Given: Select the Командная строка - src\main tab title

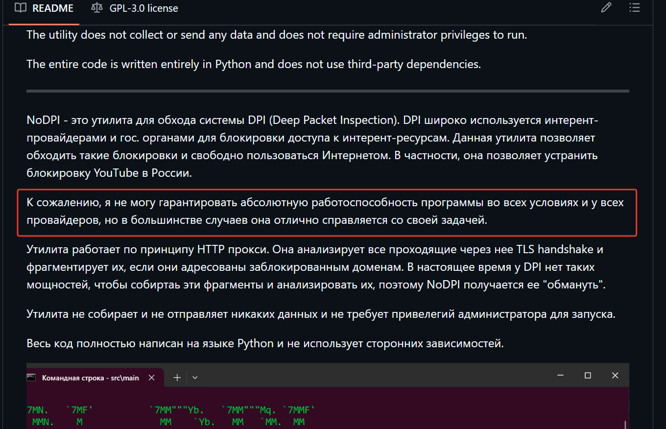Looking at the screenshot, I should click(91, 378).
